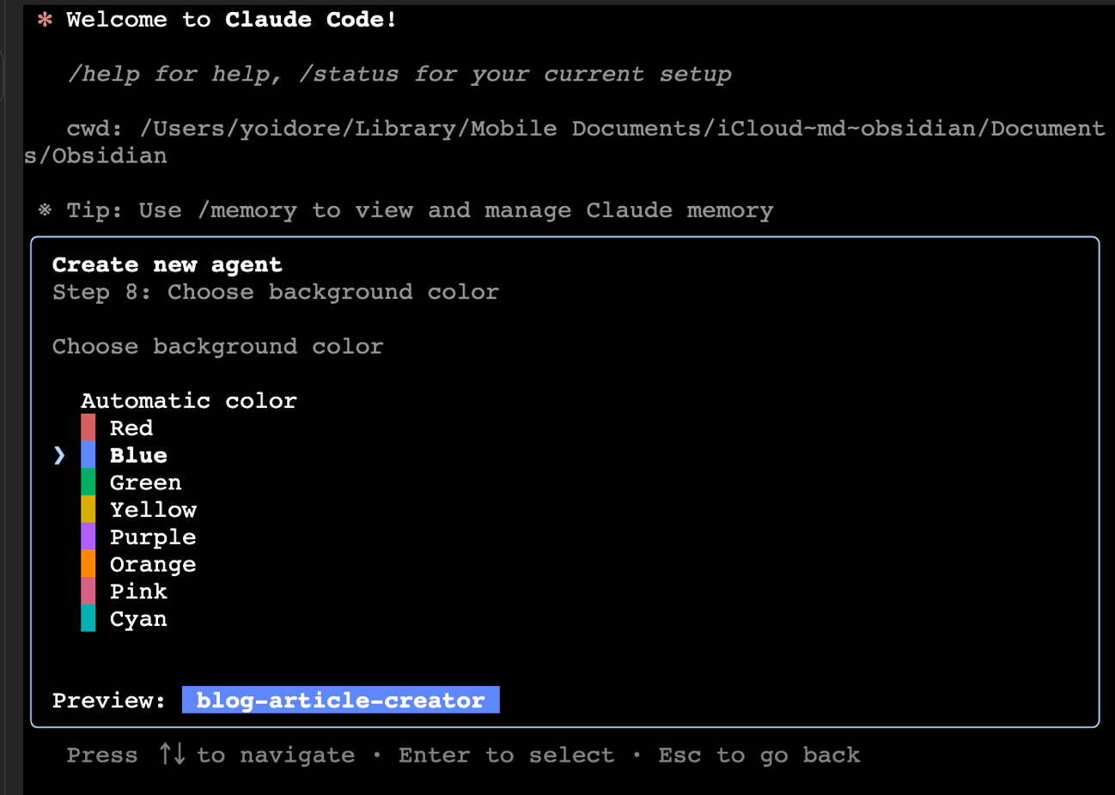Viewport: 1115px width, 795px height.
Task: Click the up-down navigation arrows hint
Action: [172, 755]
